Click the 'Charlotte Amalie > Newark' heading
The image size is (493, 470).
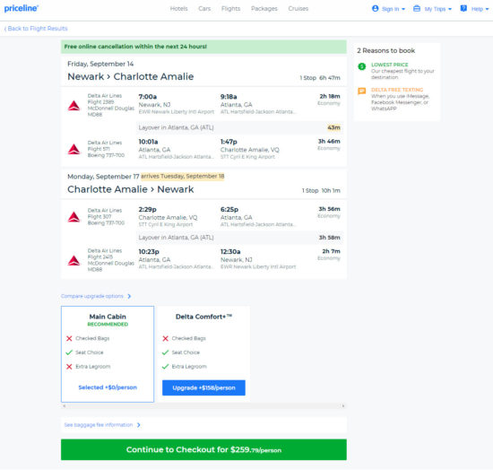click(x=131, y=189)
